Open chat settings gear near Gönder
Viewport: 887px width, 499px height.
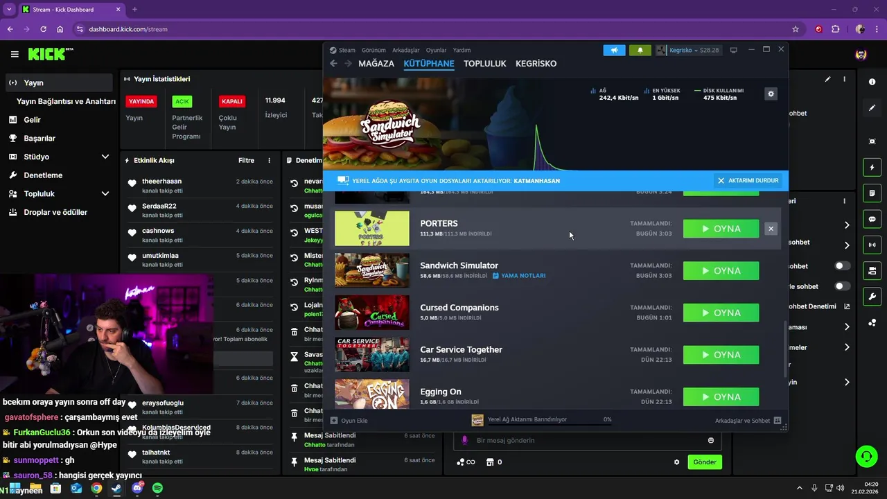coord(677,462)
